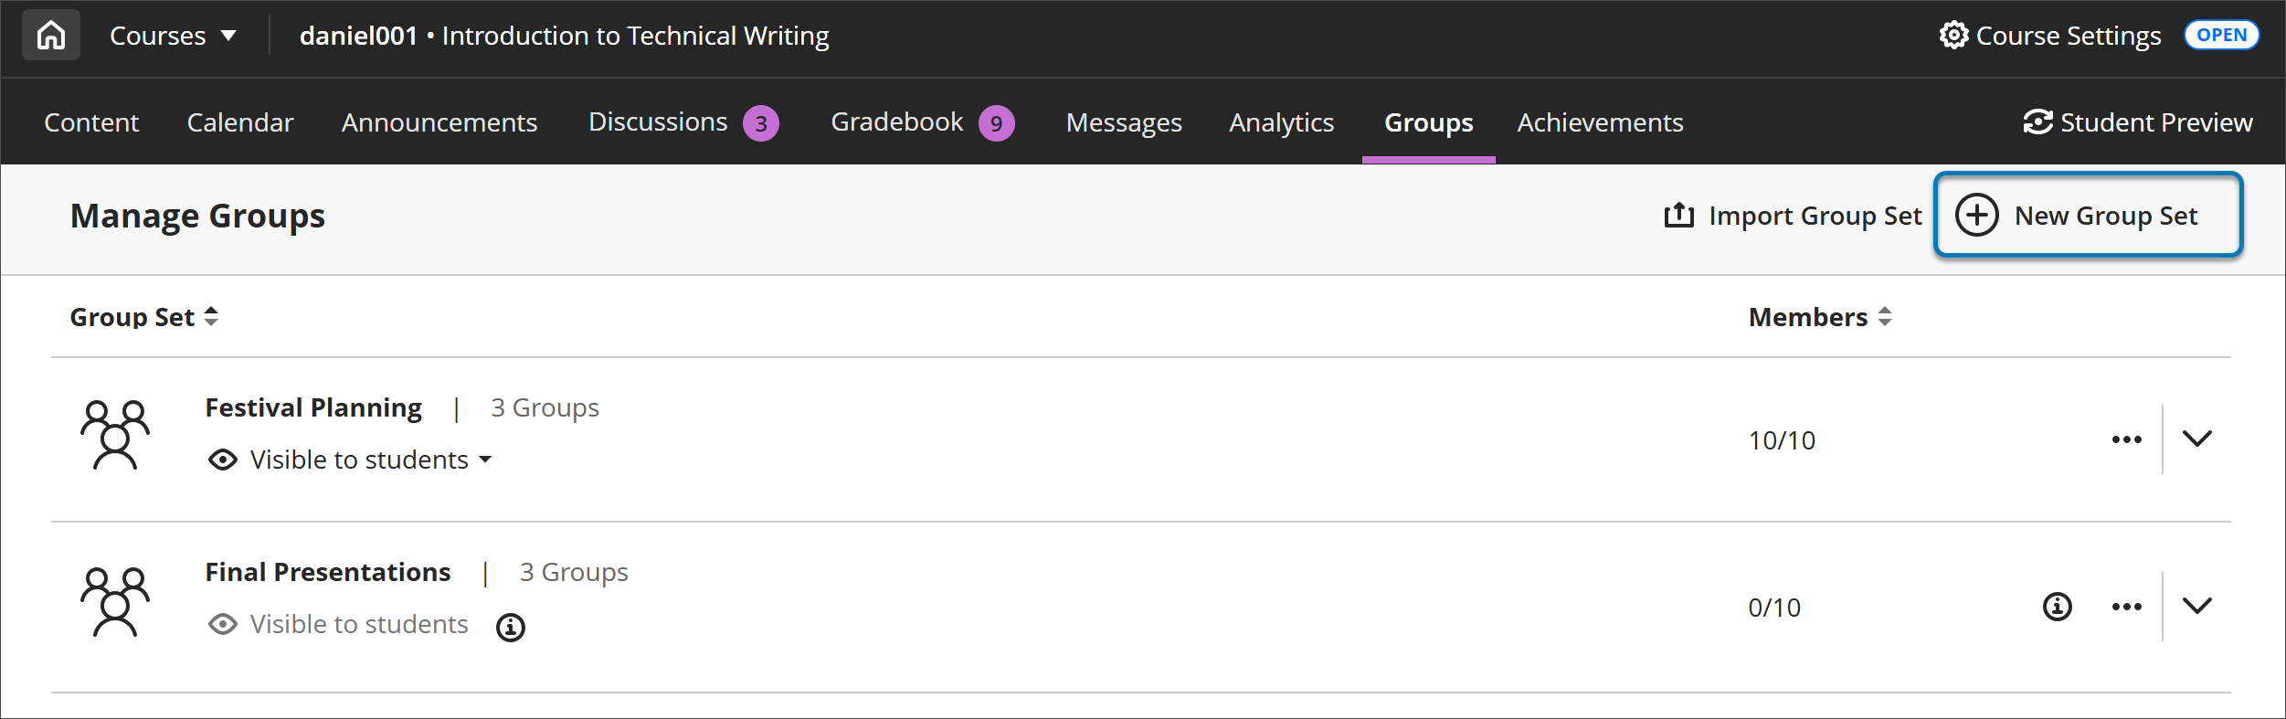This screenshot has height=719, width=2286.
Task: Click the Import Group Set upload icon
Action: 1678,216
